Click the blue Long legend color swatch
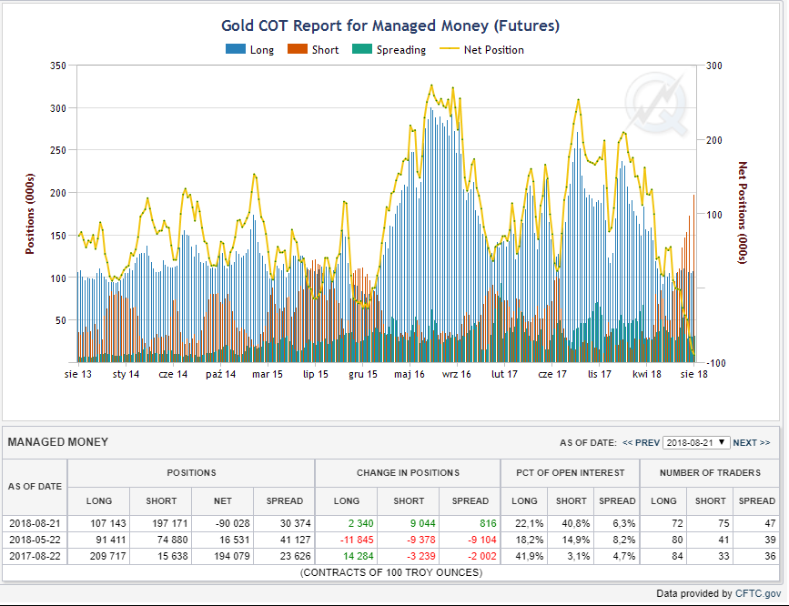The width and height of the screenshot is (789, 606). tap(236, 49)
